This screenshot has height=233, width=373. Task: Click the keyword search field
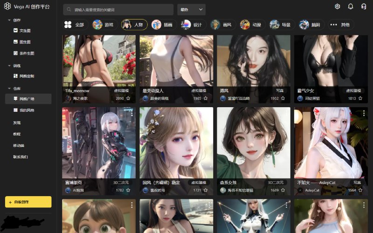[x=118, y=9]
